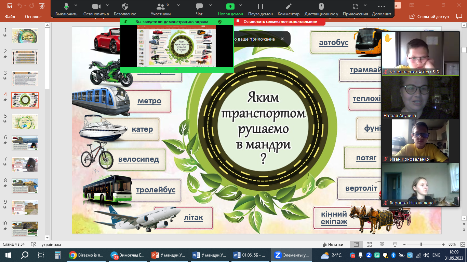Mute microphone via Zoom Выключить button

click(66, 9)
